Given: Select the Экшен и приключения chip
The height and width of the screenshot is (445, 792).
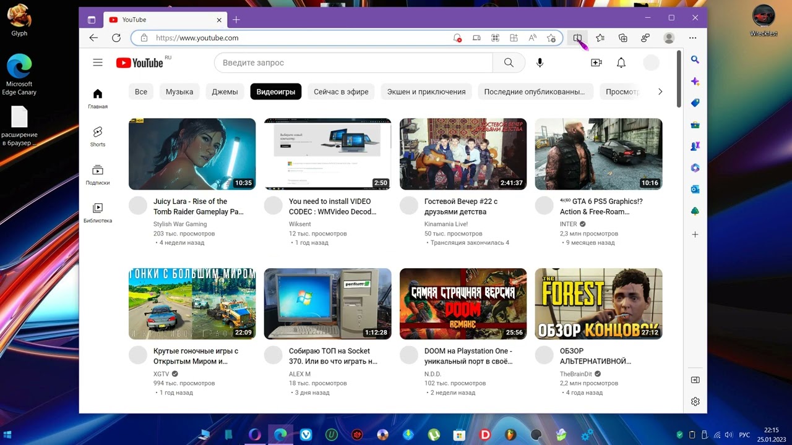Looking at the screenshot, I should 426,91.
